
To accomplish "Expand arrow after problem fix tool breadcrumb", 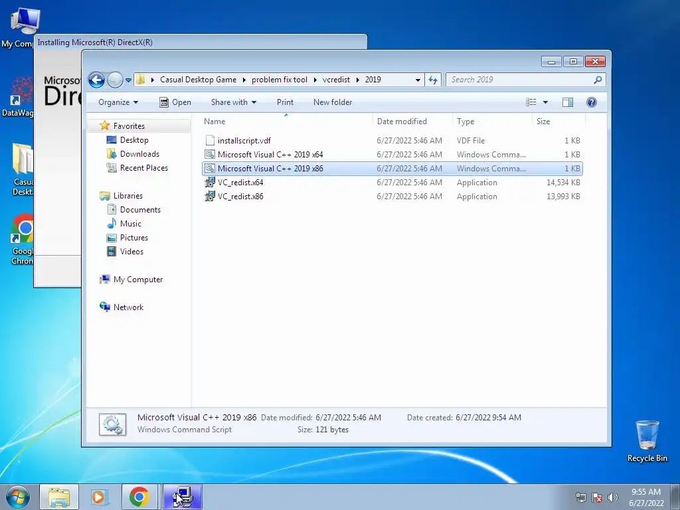I will pyautogui.click(x=315, y=80).
